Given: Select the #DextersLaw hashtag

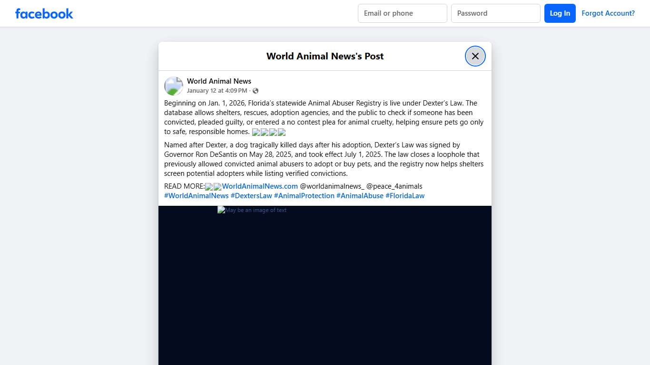Looking at the screenshot, I should [251, 196].
